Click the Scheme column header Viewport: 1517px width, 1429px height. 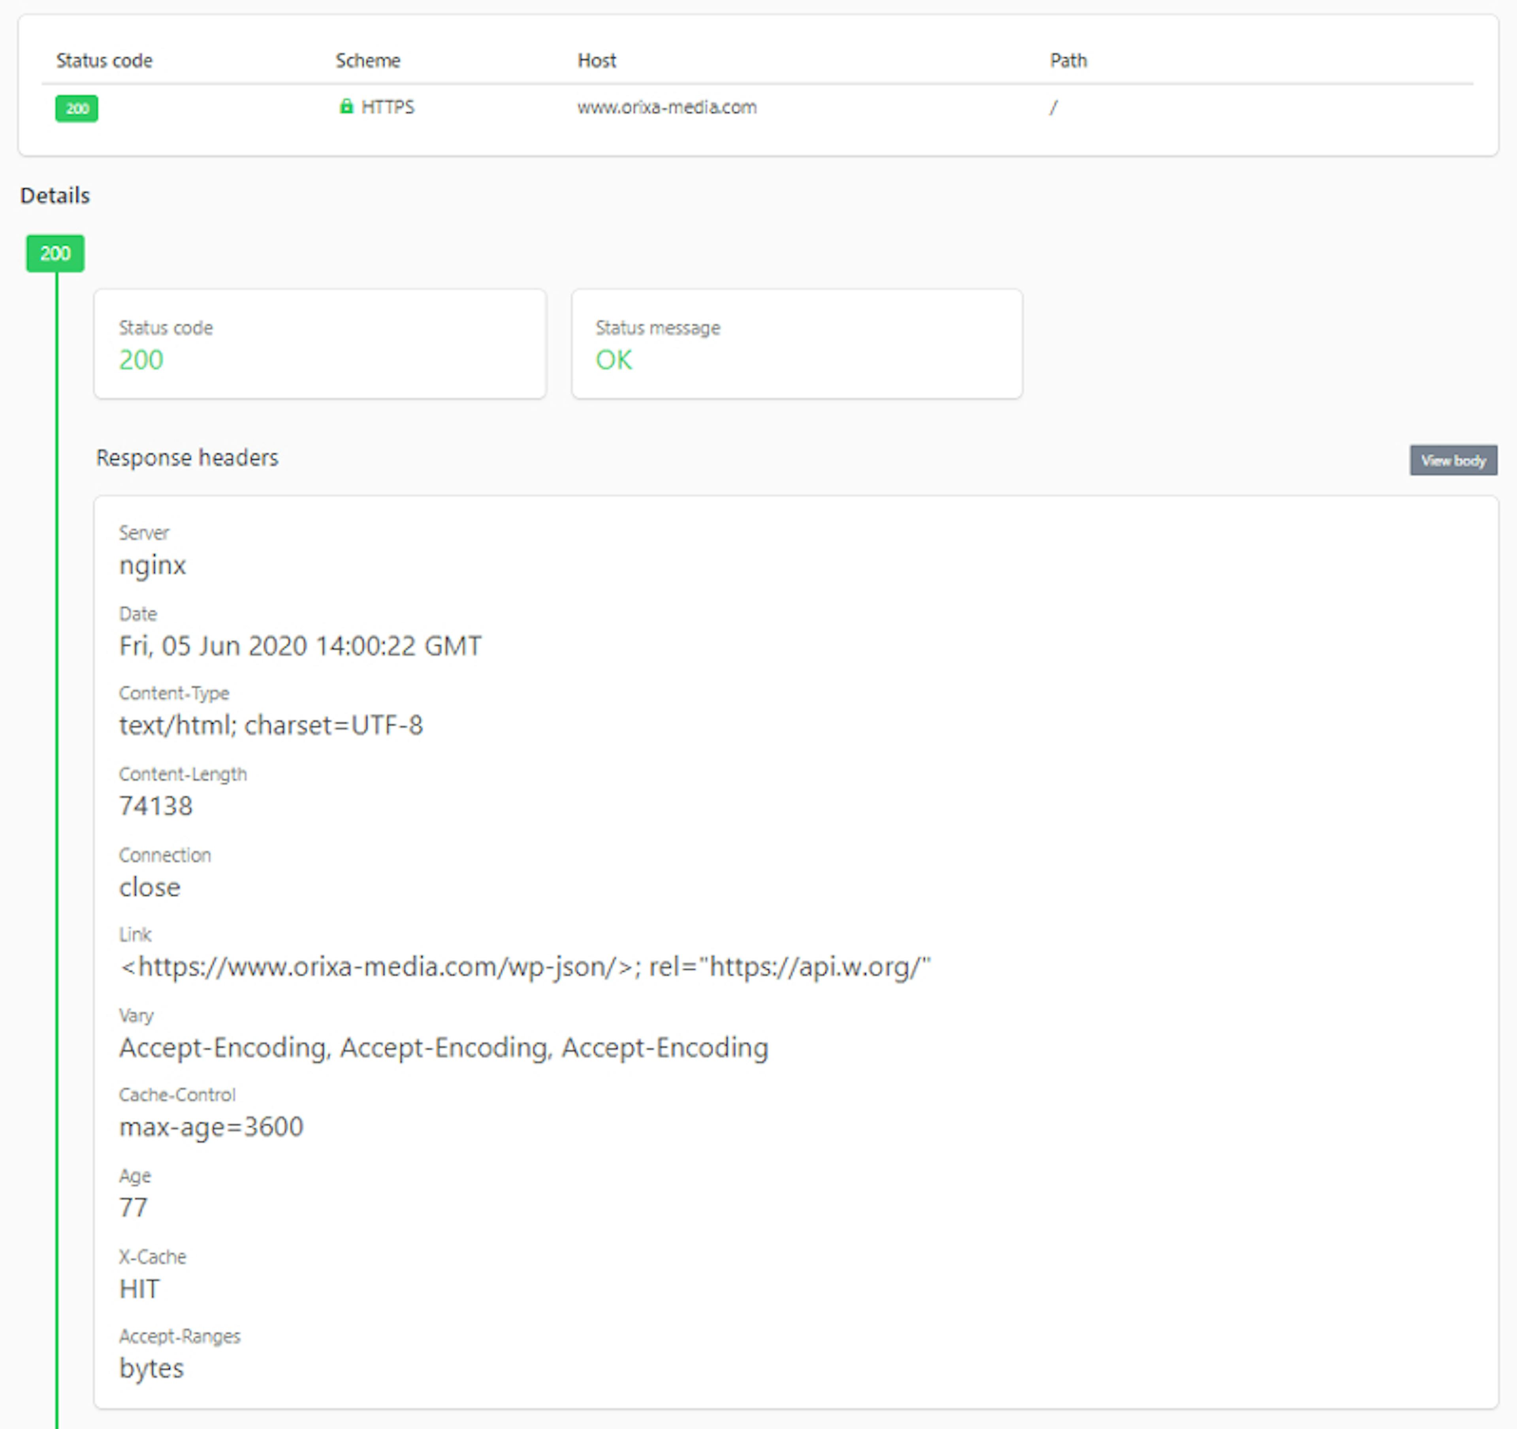coord(368,60)
